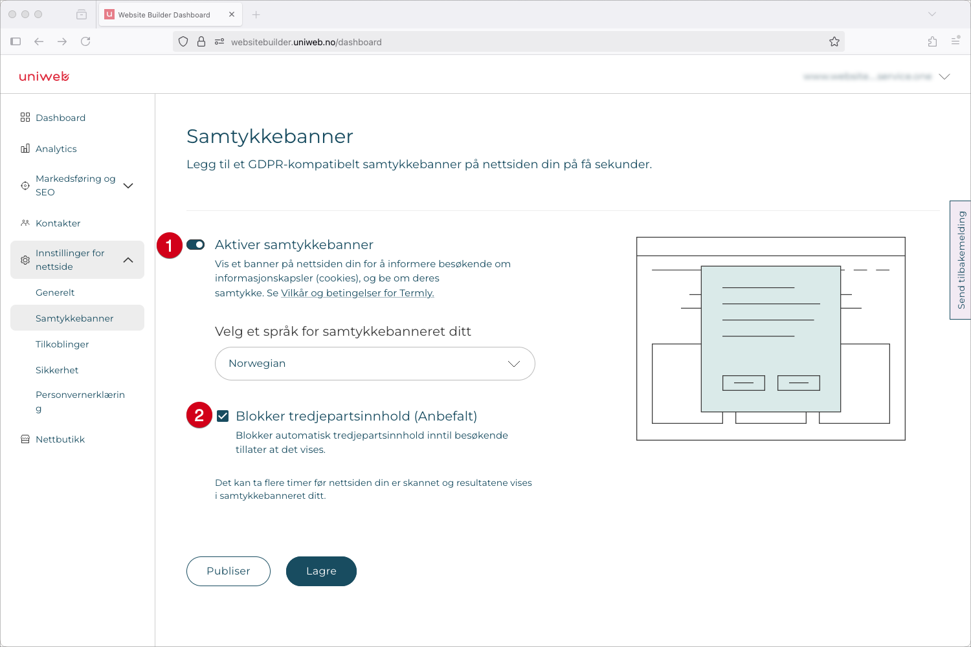Expand the Markedsføring og SEO chevron
Viewport: 971px width, 647px height.
(x=128, y=186)
